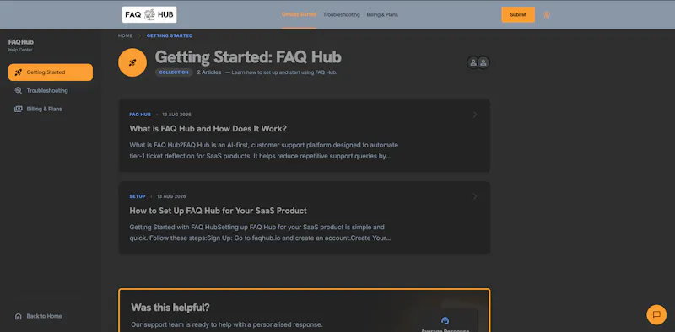Open the chat widget bubble
Image resolution: width=675 pixels, height=332 pixels.
(656, 315)
